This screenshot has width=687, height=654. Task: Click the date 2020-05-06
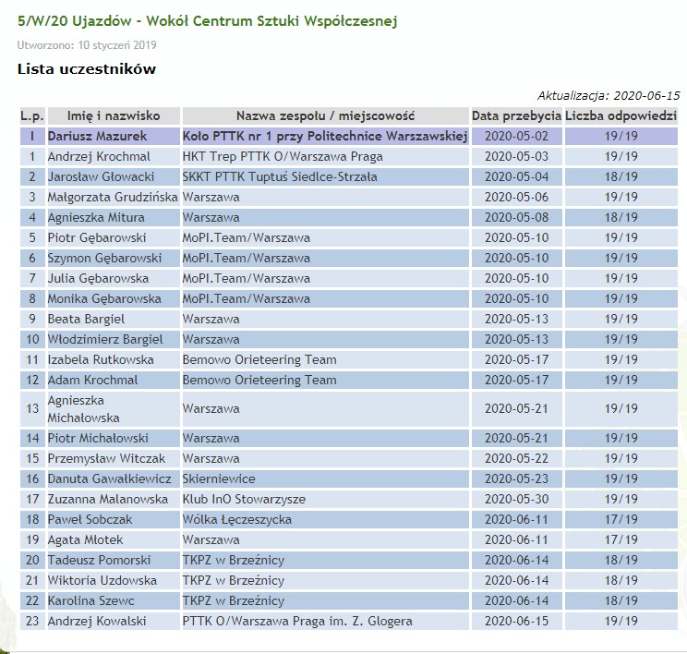pos(516,198)
